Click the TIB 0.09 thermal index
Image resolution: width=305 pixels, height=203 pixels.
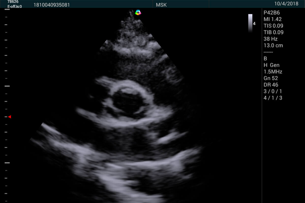point(273,32)
